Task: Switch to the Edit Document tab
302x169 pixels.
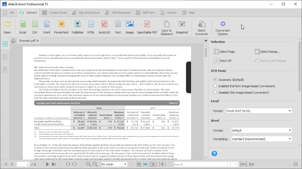Action: pos(117,13)
